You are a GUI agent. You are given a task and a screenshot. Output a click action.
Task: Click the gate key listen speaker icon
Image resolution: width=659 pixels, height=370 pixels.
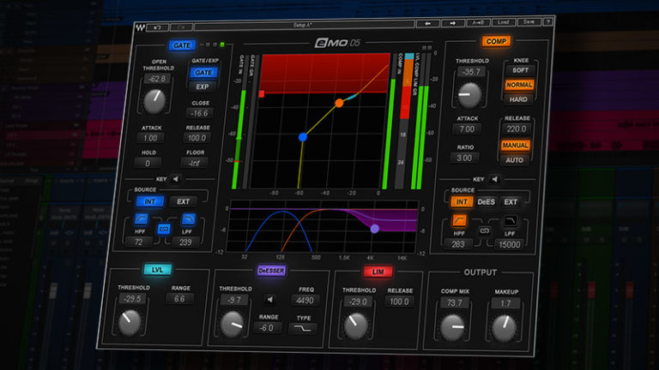175,179
